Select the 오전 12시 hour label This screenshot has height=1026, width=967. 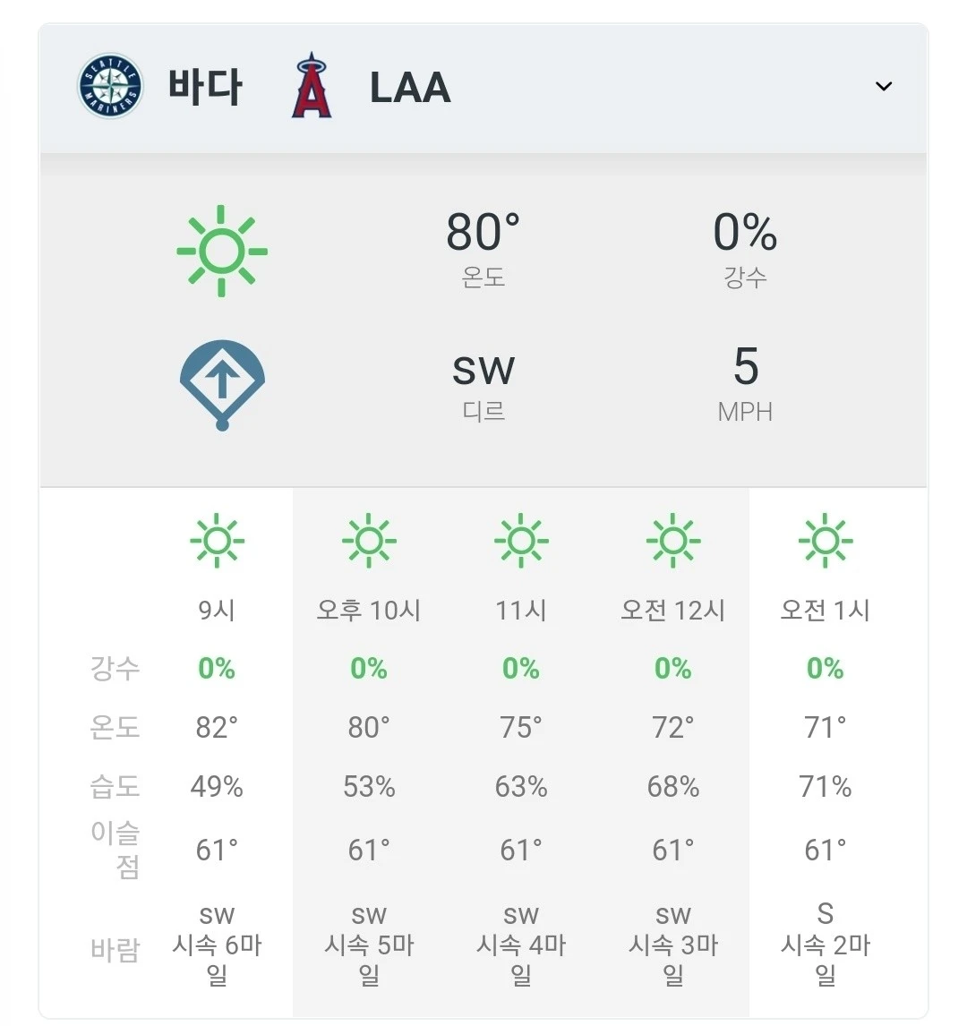coord(673,610)
